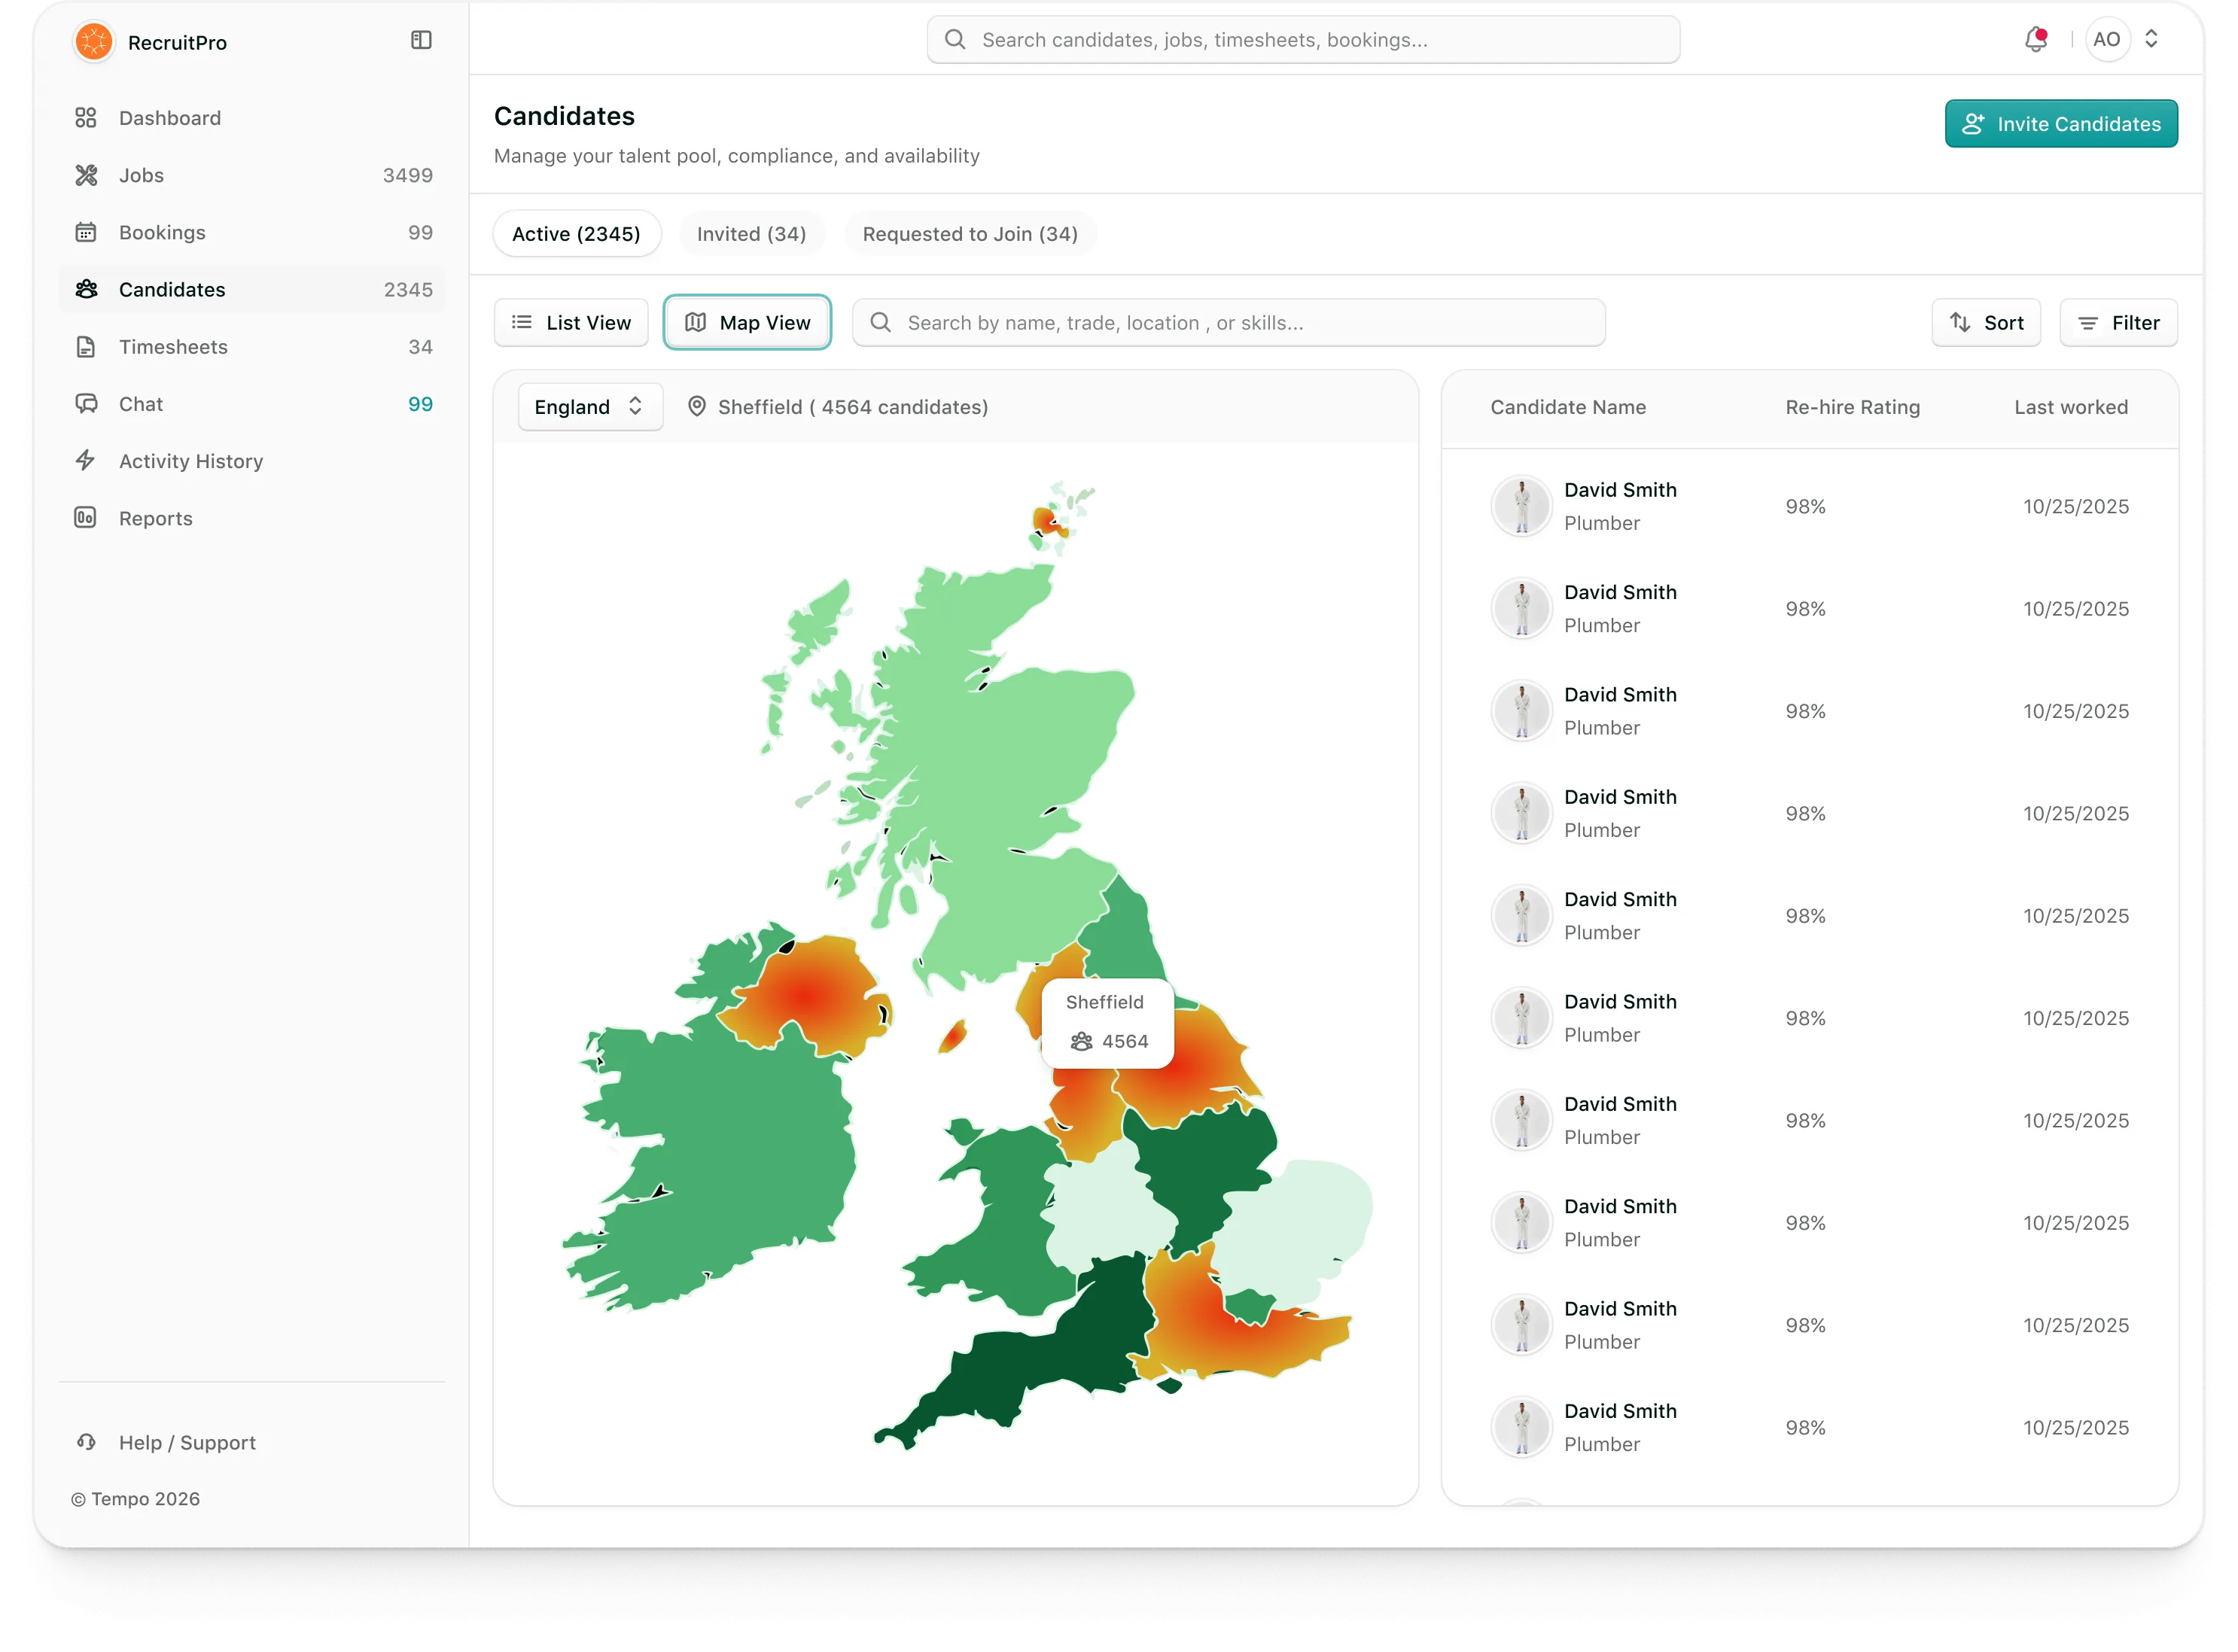
Task: Click the candidates icon in the Sheffield tooltip
Action: (x=1081, y=1042)
